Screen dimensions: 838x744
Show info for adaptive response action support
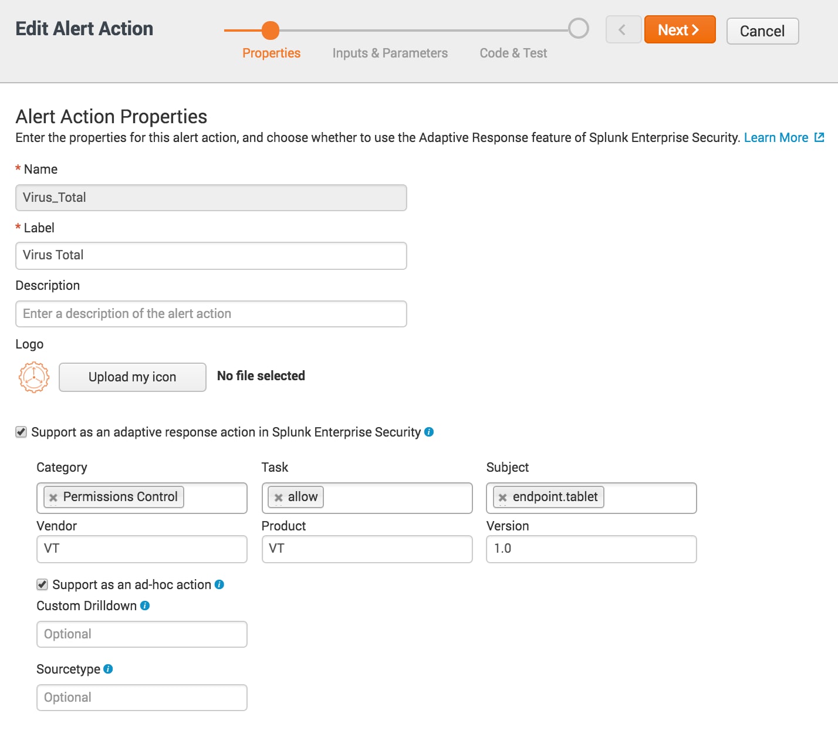click(429, 432)
